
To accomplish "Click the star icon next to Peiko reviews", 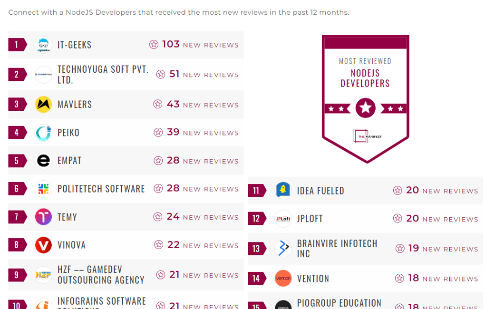I will click(x=158, y=133).
